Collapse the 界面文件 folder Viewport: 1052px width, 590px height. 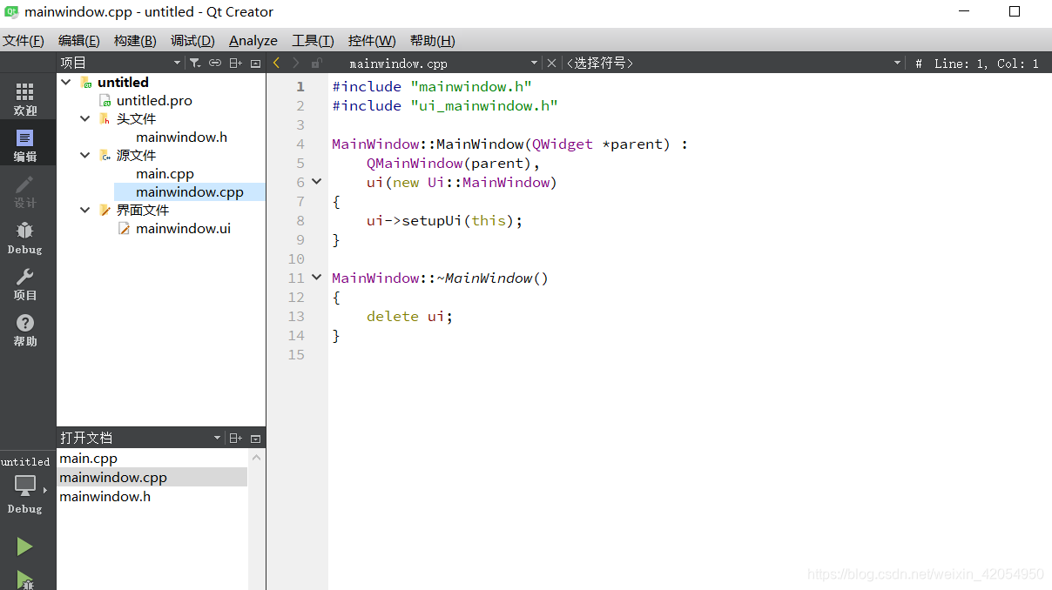(85, 210)
